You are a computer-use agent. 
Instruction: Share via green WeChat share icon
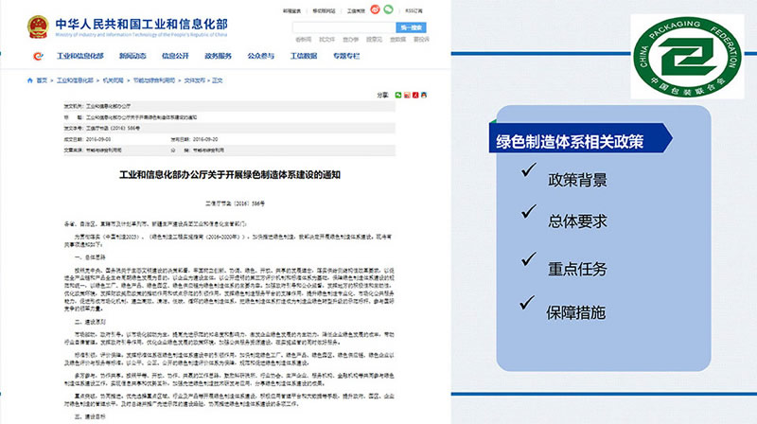click(397, 96)
